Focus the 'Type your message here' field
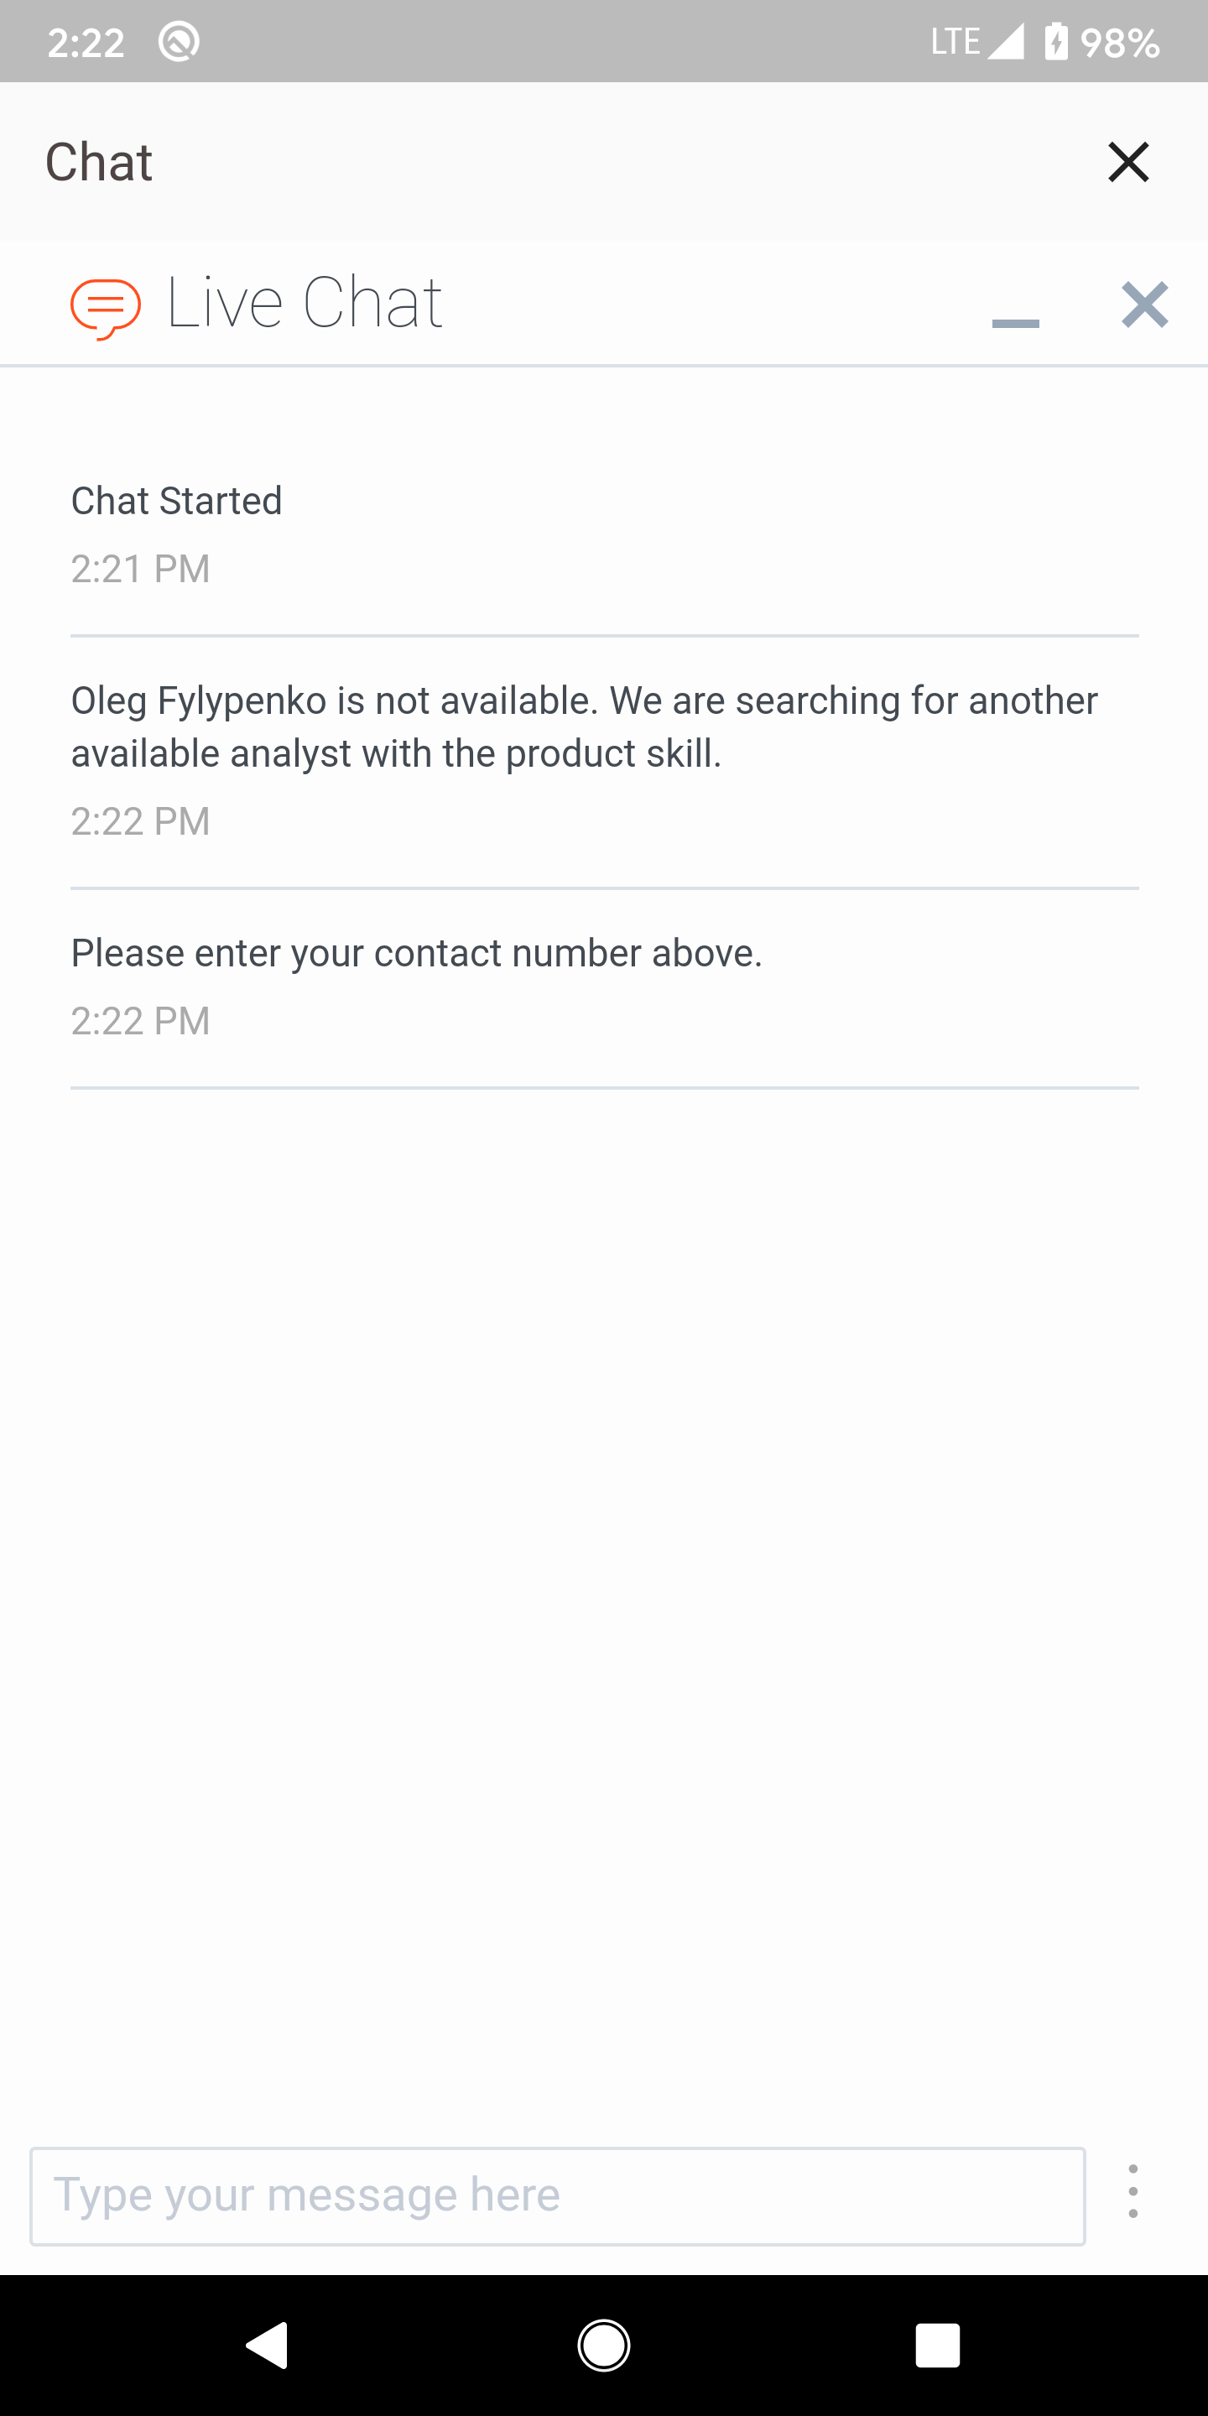Image resolution: width=1208 pixels, height=2416 pixels. [557, 2195]
